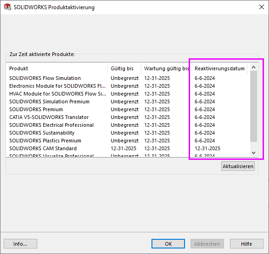Select the SOLIDWORKS CAM Standard row

[128, 148]
